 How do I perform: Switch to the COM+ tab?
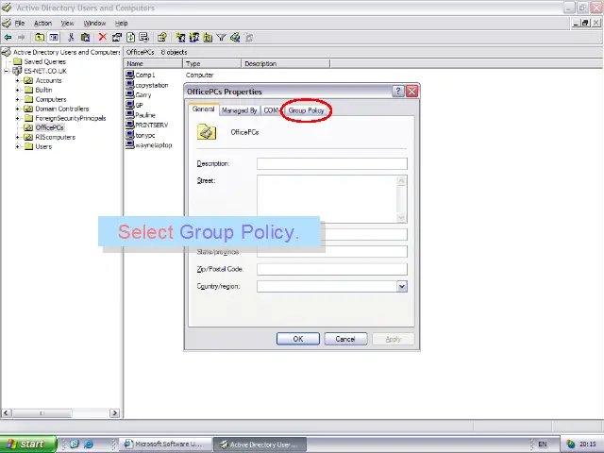272,110
